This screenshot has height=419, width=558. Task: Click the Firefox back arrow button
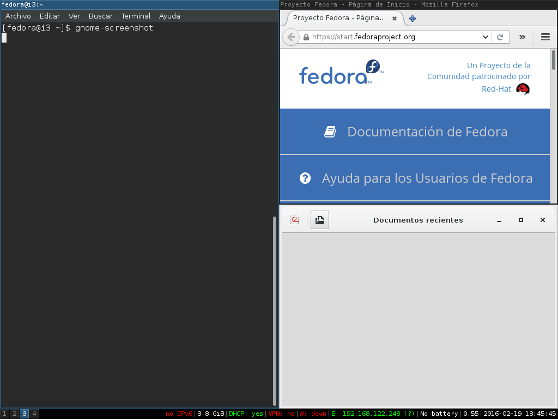tap(291, 37)
